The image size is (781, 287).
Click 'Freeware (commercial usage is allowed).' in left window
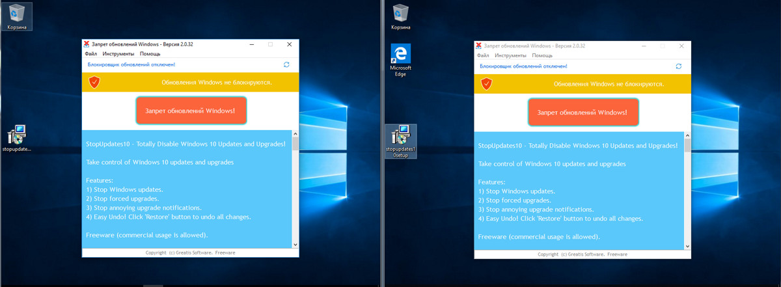[146, 234]
